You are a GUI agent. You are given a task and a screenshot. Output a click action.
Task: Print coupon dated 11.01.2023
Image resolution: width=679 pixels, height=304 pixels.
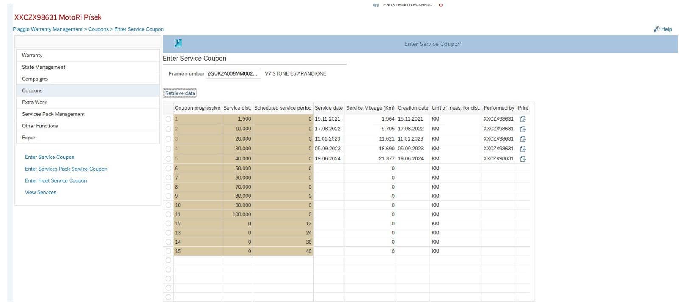coord(523,139)
